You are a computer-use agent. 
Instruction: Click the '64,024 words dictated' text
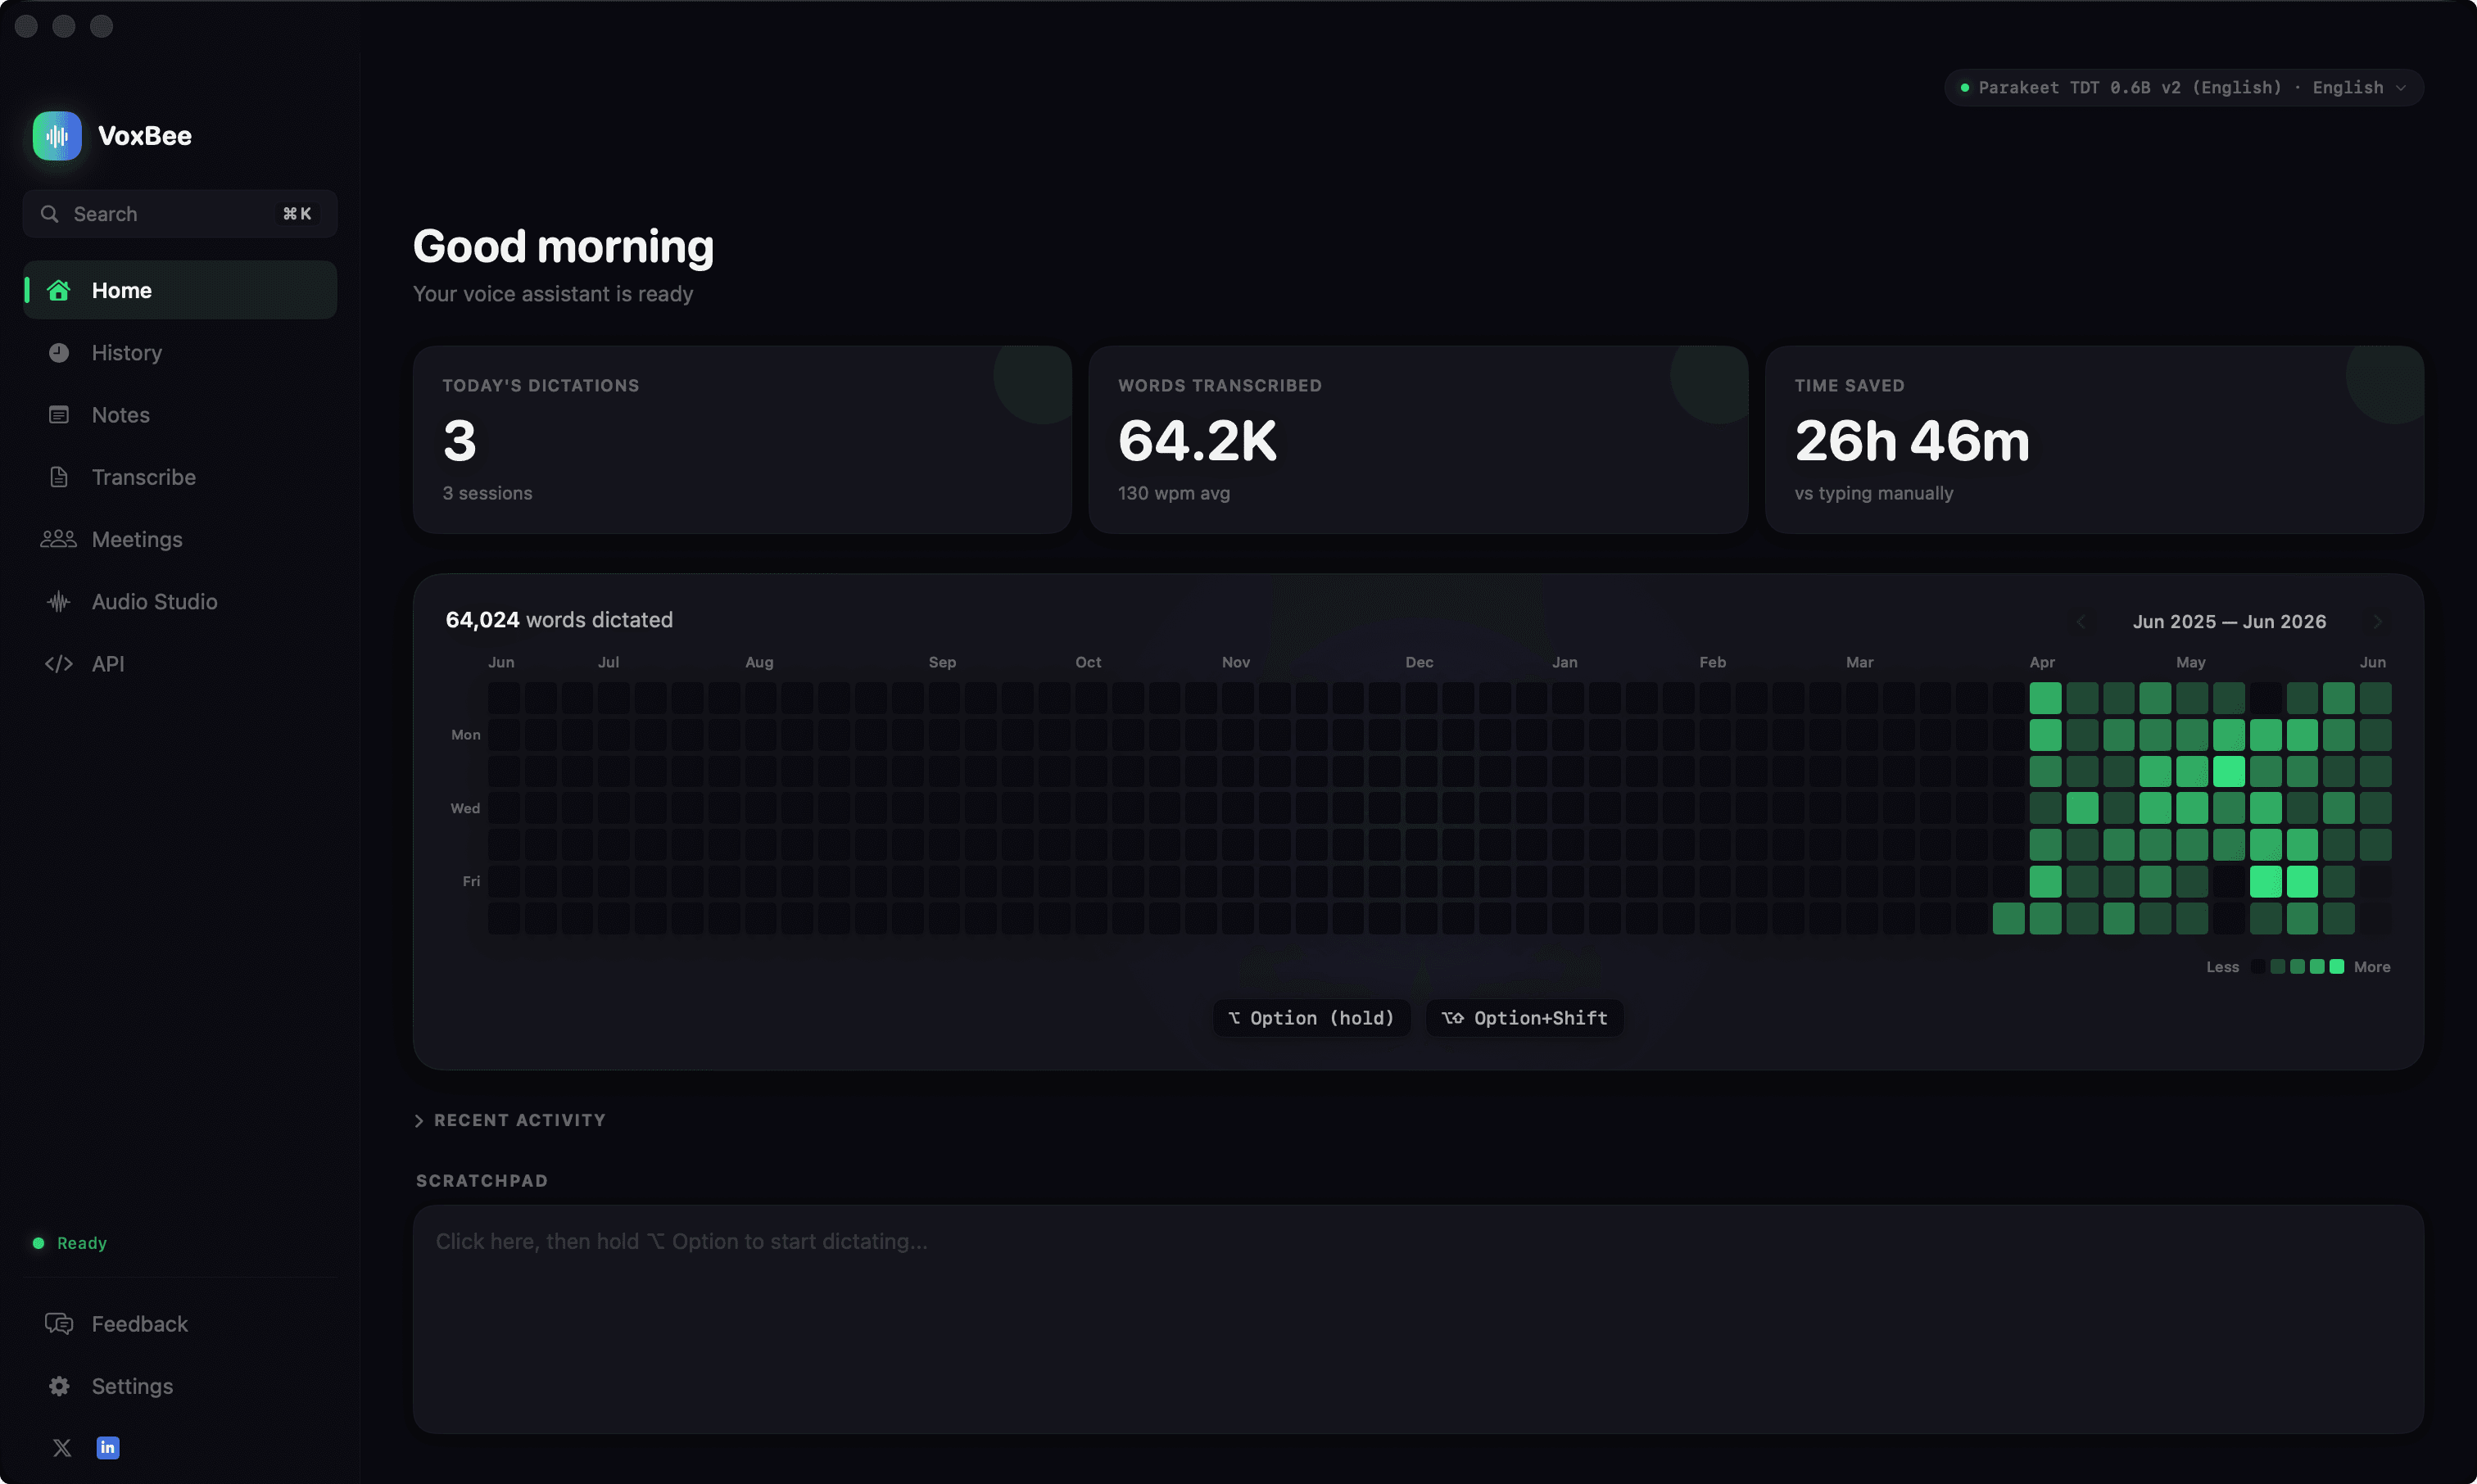559,620
